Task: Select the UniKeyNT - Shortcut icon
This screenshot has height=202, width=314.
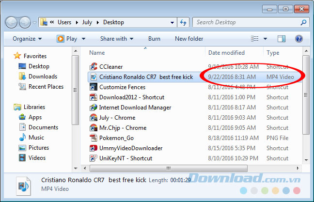Action: pos(94,158)
